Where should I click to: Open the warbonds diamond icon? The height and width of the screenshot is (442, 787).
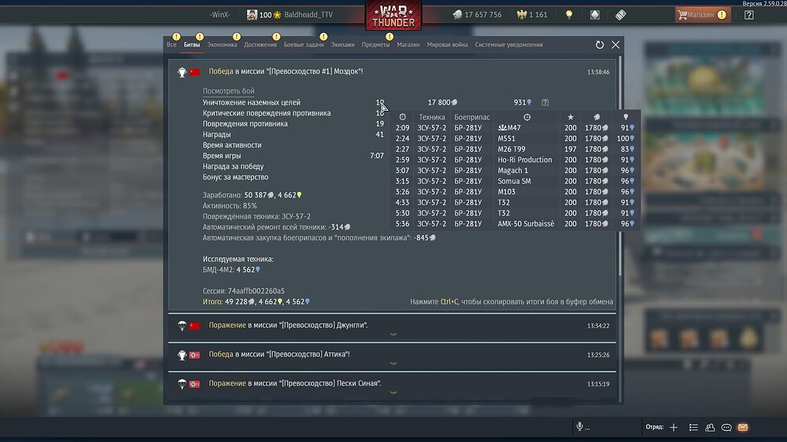click(x=595, y=14)
